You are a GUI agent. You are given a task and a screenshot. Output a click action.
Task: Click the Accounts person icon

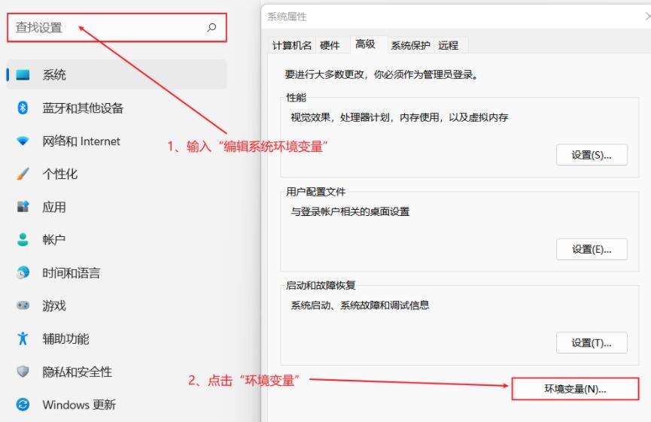[x=23, y=239]
